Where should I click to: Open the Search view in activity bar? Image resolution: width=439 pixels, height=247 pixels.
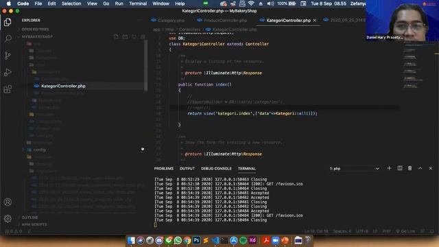pyautogui.click(x=8, y=38)
